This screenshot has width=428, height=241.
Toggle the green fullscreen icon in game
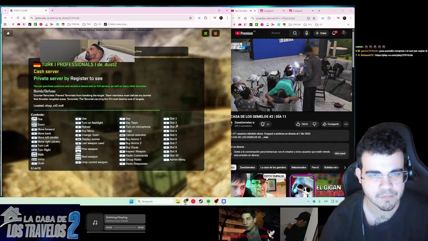click(x=206, y=33)
